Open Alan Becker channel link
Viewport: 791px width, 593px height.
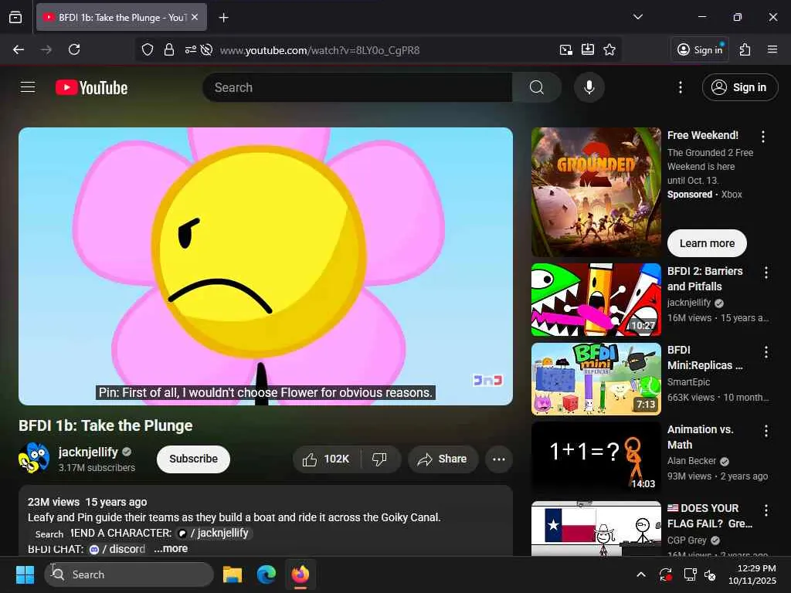691,461
